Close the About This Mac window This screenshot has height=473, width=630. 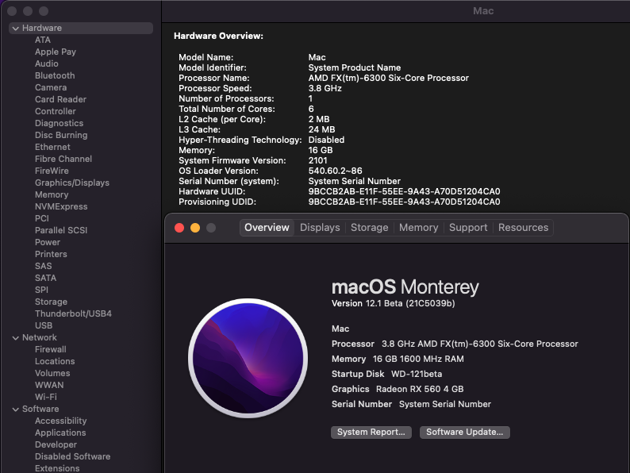[178, 228]
